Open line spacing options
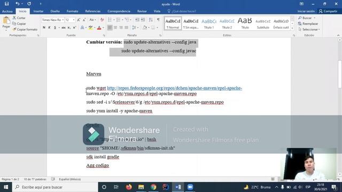The width and height of the screenshot is (342, 192). (x=135, y=28)
